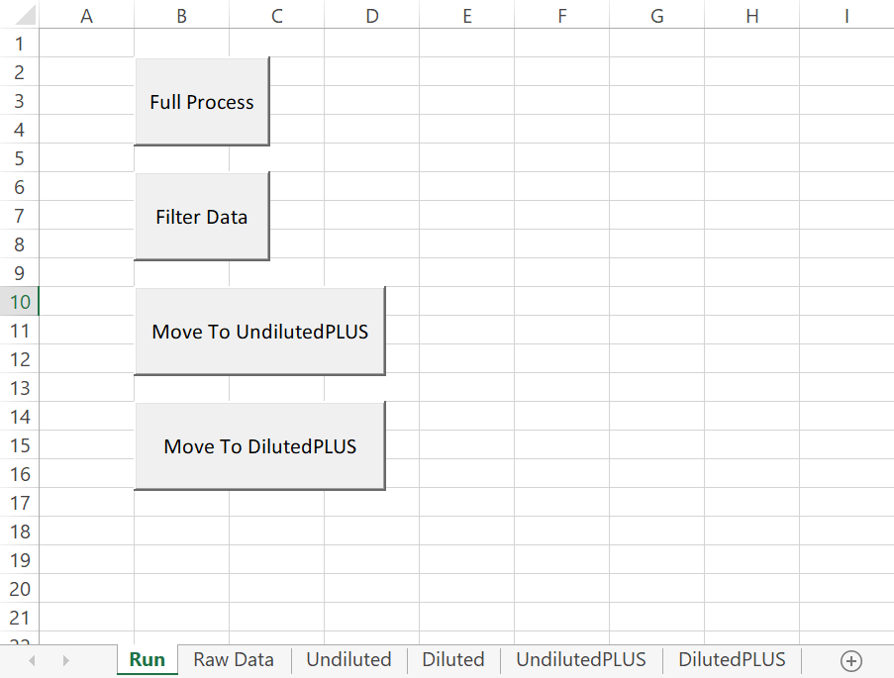This screenshot has height=678, width=894.
Task: Click the next-sheet scroll arrow
Action: pos(65,660)
